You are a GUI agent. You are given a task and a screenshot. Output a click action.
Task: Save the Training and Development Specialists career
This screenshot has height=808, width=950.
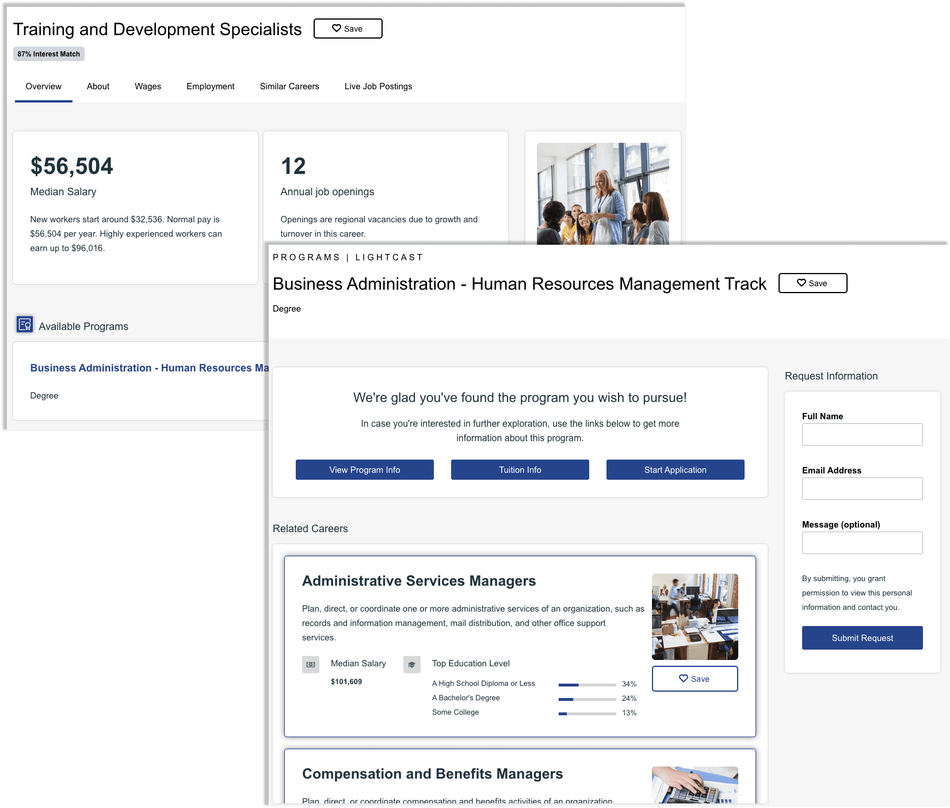click(348, 29)
